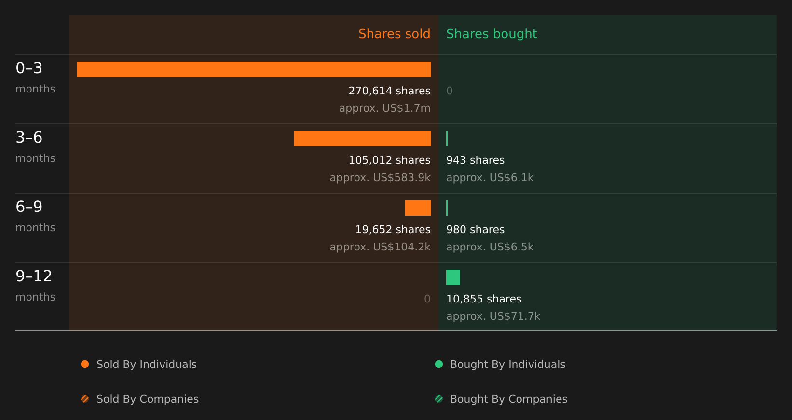
Task: Click the Shares bought column header
Action: pyautogui.click(x=492, y=34)
